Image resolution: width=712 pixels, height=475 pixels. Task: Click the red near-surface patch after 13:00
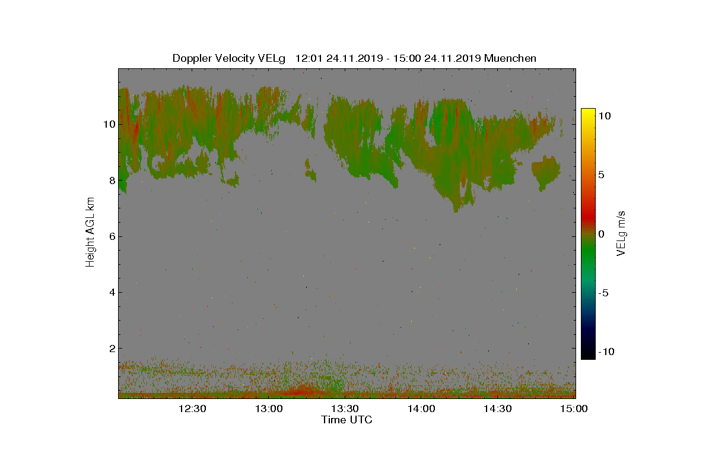pyautogui.click(x=301, y=391)
